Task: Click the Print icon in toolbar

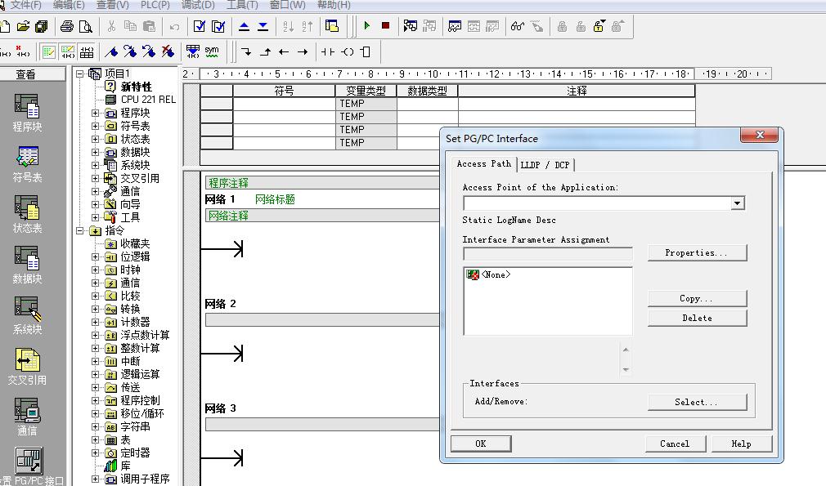Action: point(67,26)
